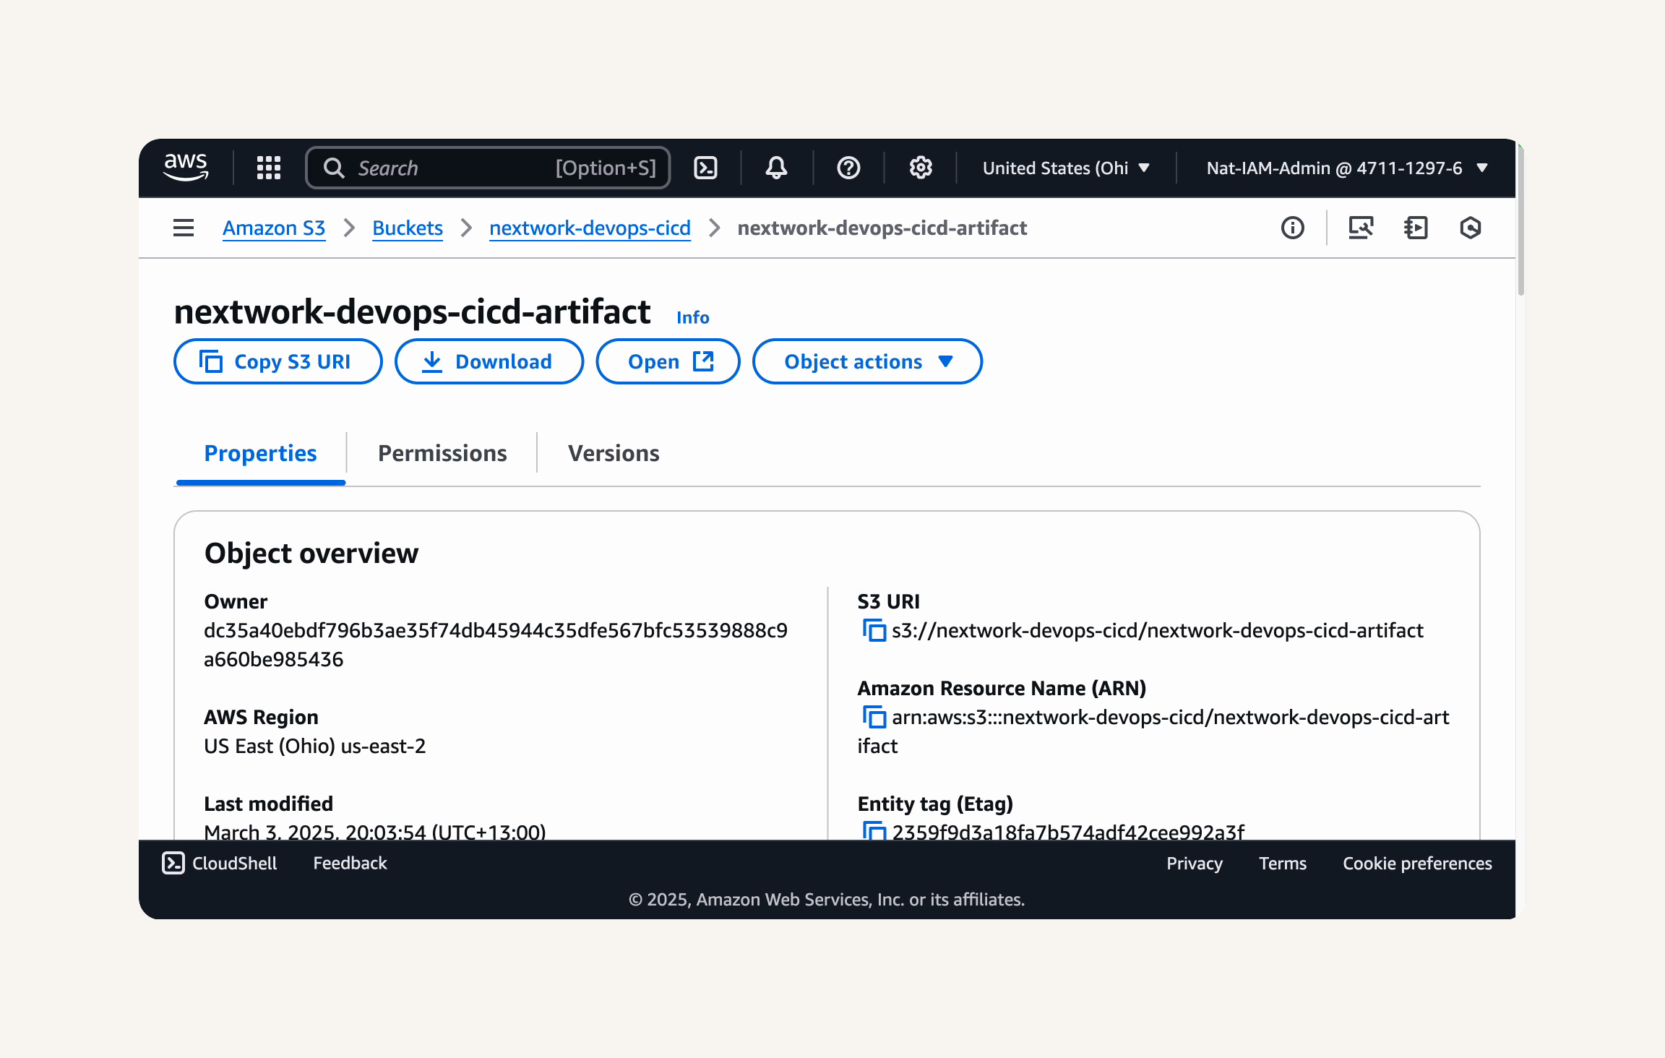The height and width of the screenshot is (1058, 1665).
Task: Open the services grid menu
Action: coord(269,168)
